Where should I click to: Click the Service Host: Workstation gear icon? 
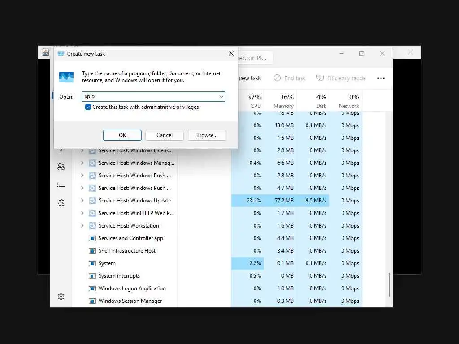(x=92, y=226)
